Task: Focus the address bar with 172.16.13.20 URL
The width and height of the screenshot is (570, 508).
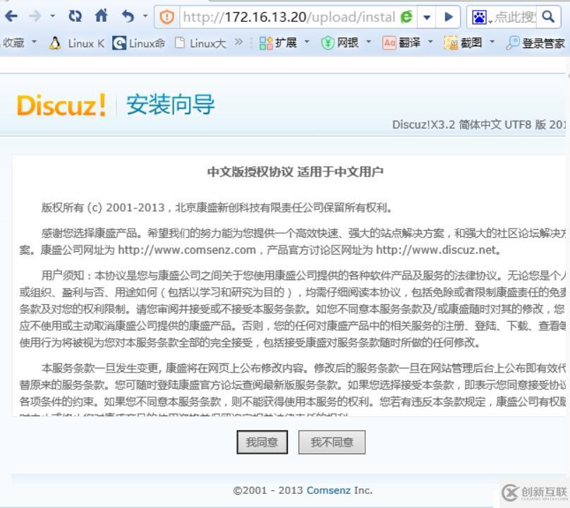Action: pyautogui.click(x=289, y=17)
